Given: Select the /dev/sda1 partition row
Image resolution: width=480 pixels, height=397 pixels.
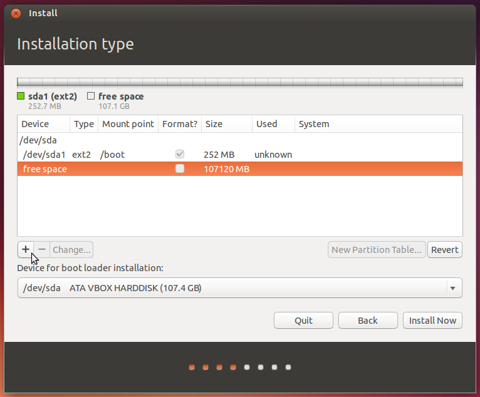Looking at the screenshot, I should pyautogui.click(x=240, y=155).
